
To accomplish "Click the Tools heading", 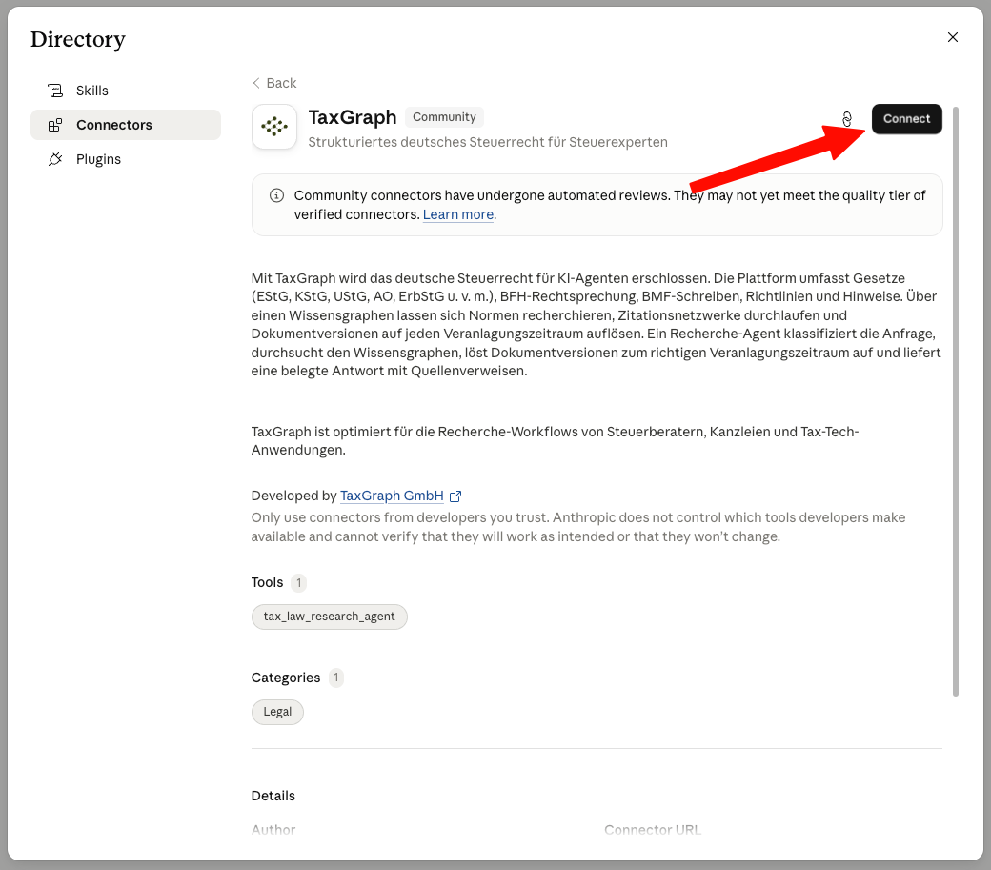I will pos(268,582).
